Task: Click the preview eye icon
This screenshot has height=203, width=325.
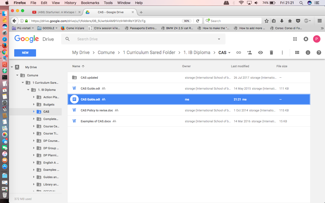Action: (261, 53)
